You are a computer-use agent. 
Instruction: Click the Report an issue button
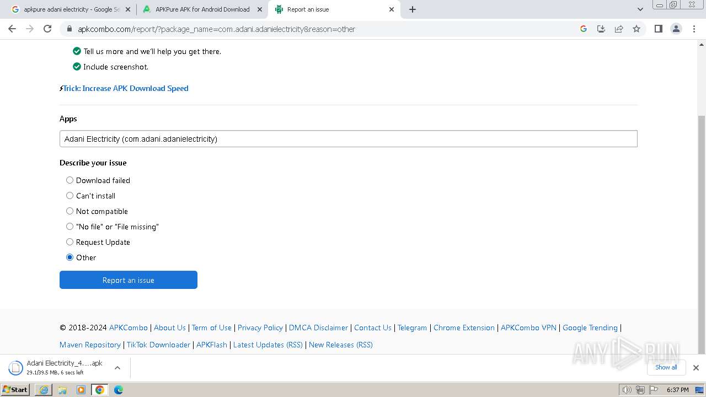tap(129, 280)
